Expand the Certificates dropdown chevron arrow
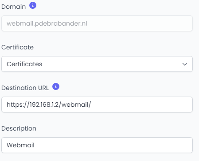Image resolution: width=199 pixels, height=161 pixels. [x=185, y=64]
